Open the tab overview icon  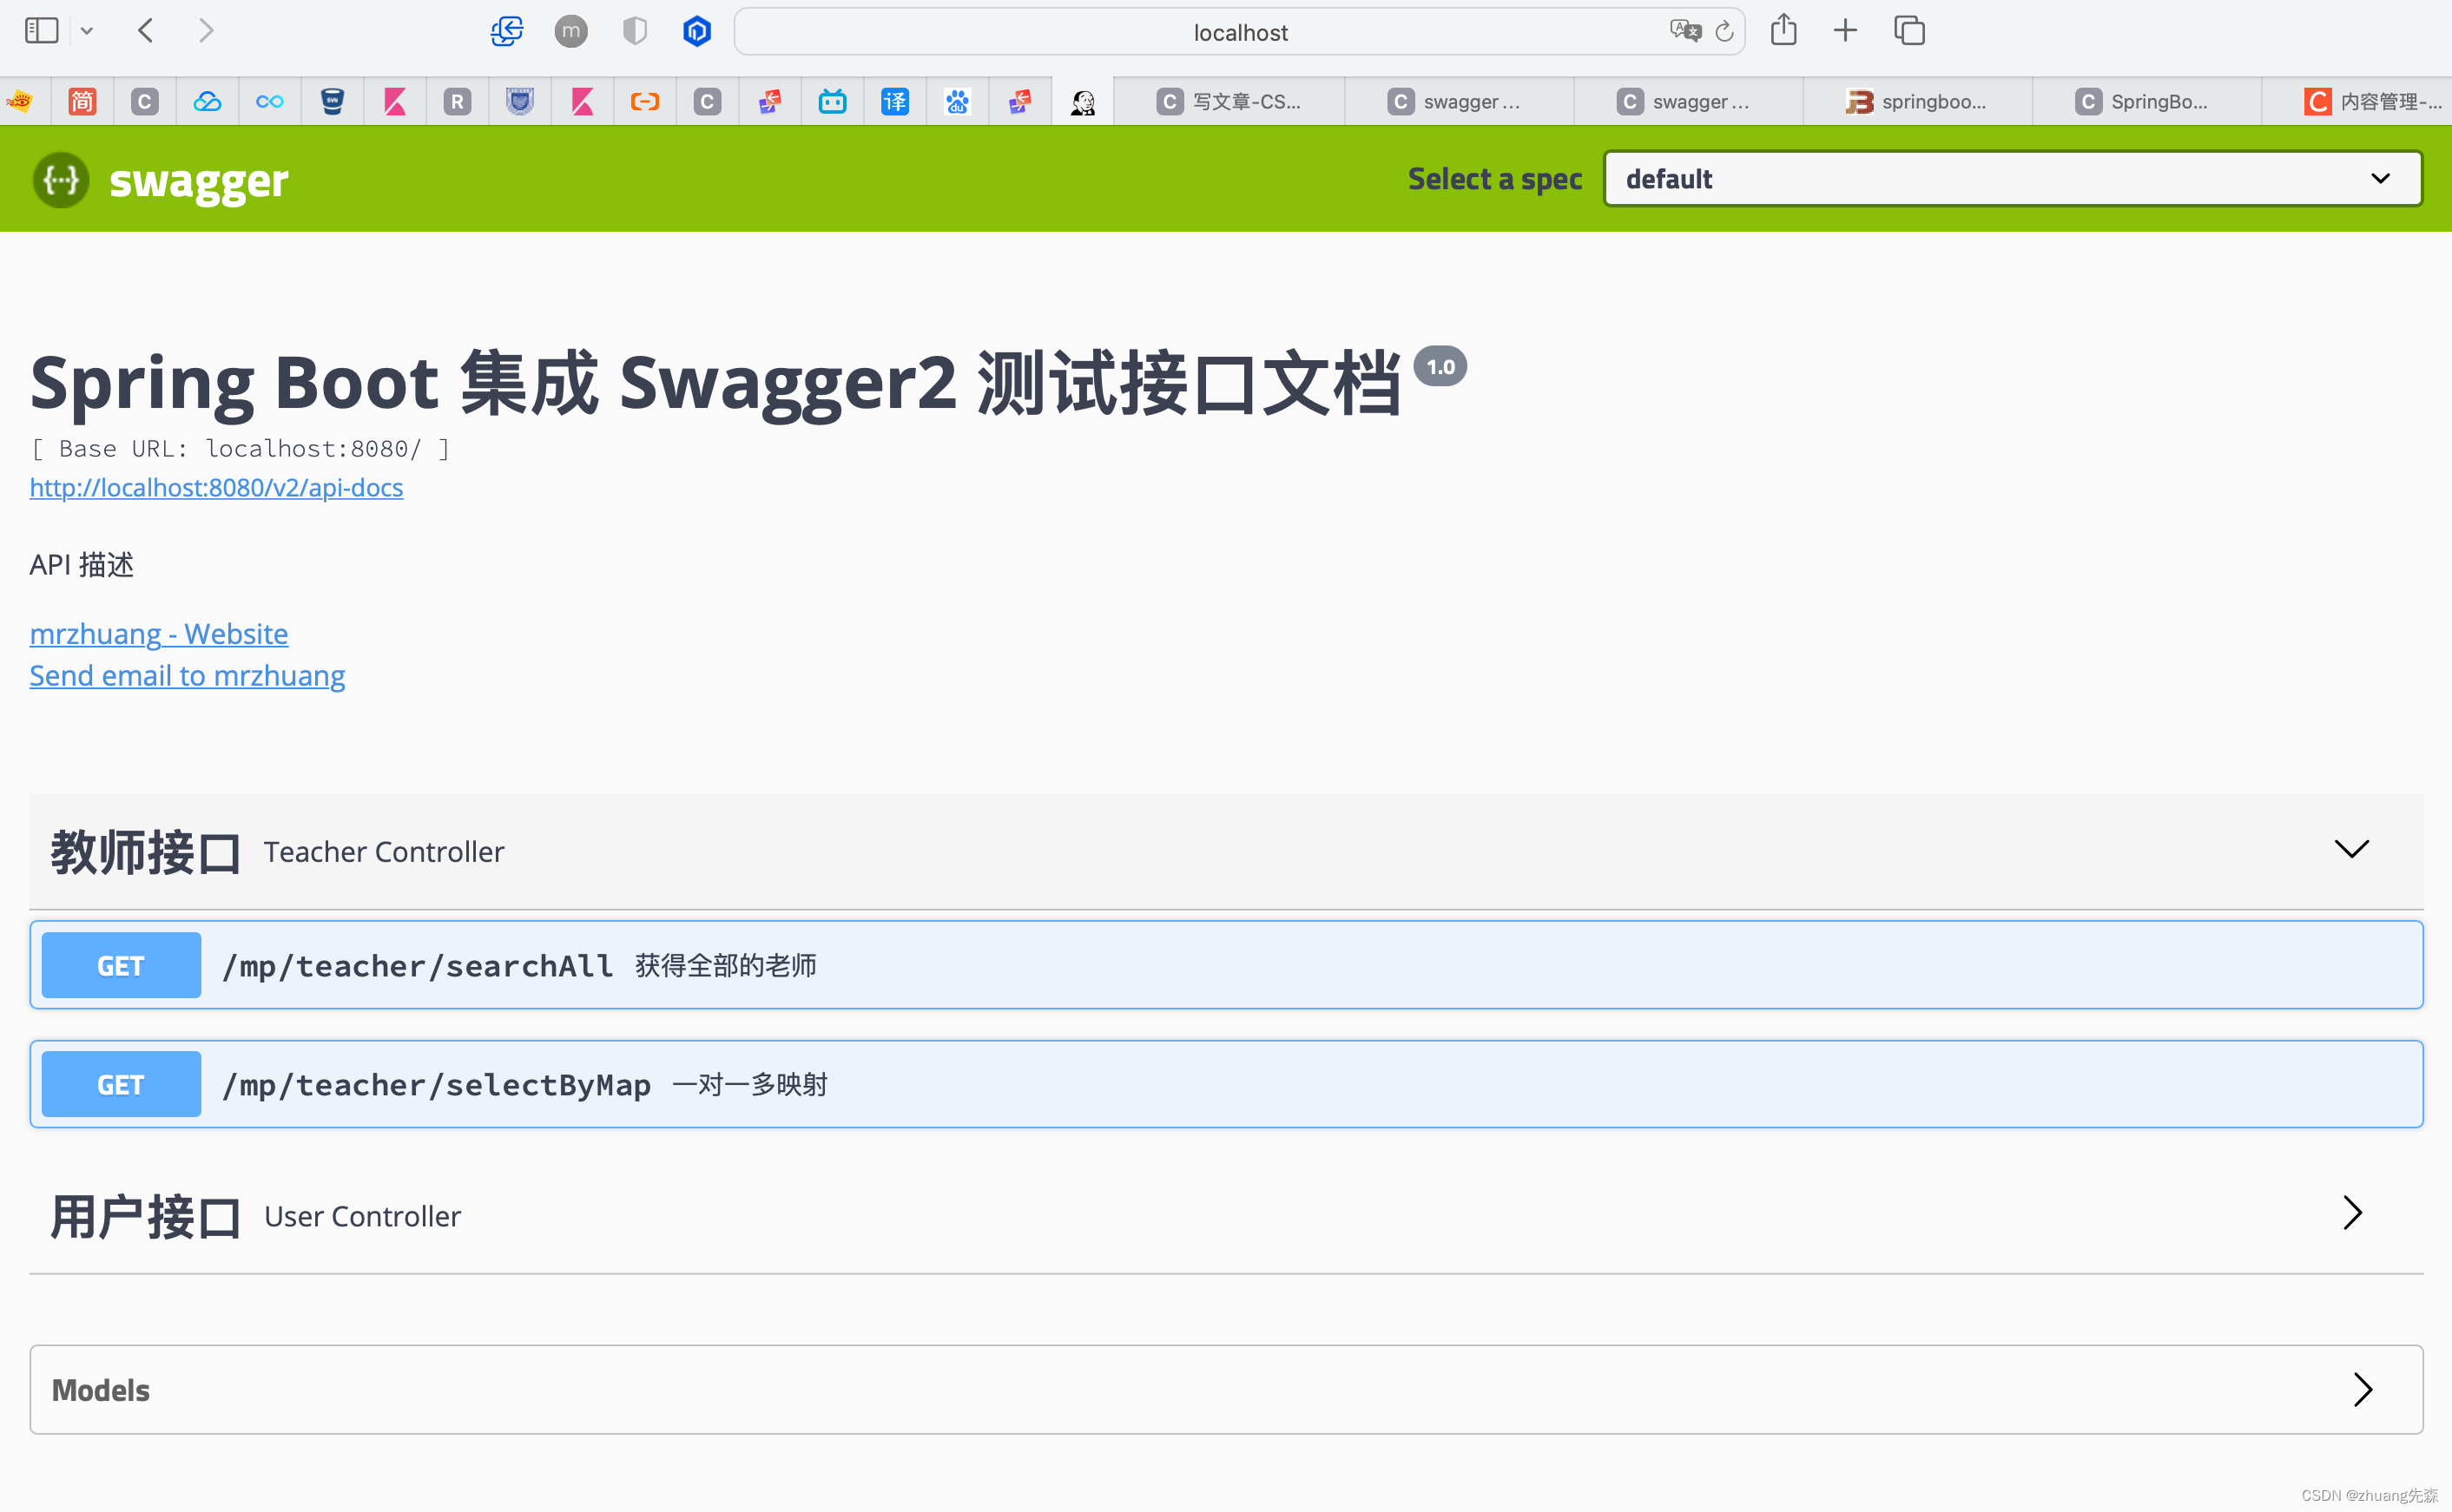pyautogui.click(x=1908, y=31)
